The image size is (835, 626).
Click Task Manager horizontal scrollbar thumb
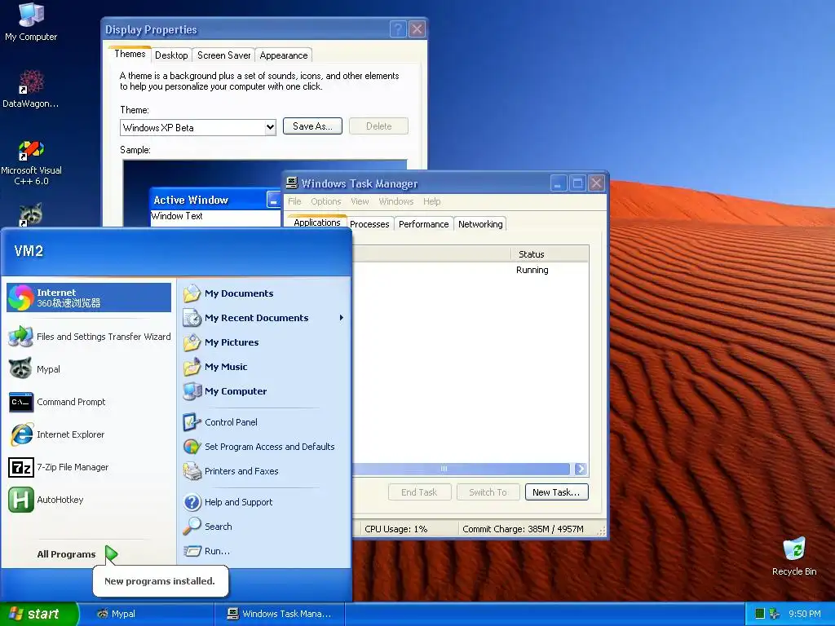click(462, 469)
